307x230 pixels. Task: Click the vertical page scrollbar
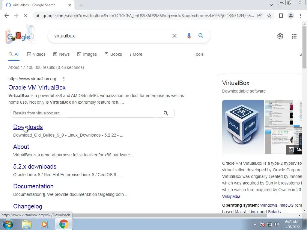coord(304,117)
